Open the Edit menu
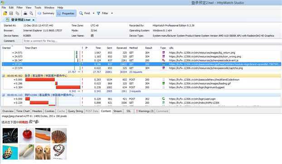This screenshot has width=282, height=164. coord(11,8)
